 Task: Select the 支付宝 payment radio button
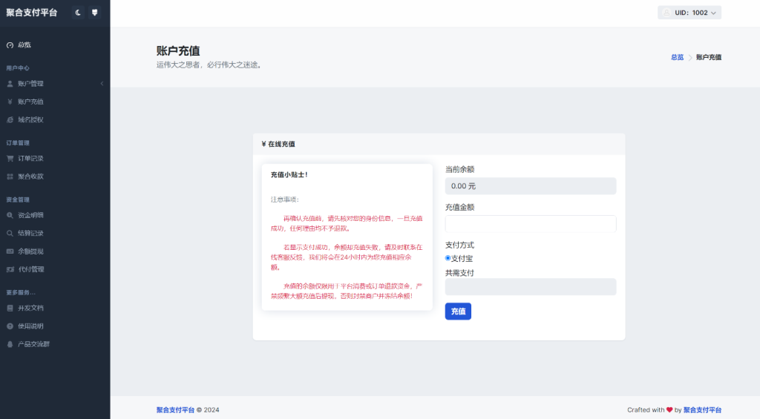pos(448,258)
